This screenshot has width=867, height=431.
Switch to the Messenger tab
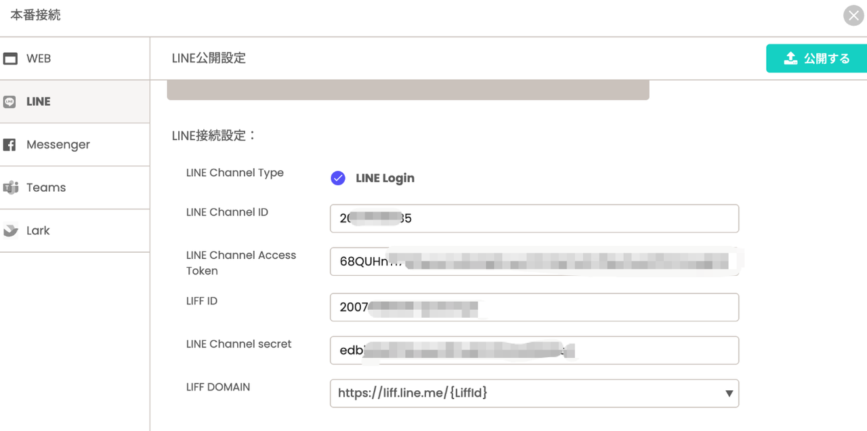pyautogui.click(x=58, y=145)
